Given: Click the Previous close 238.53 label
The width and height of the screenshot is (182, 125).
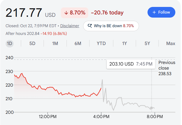Looking at the screenshot, I should (x=167, y=68).
